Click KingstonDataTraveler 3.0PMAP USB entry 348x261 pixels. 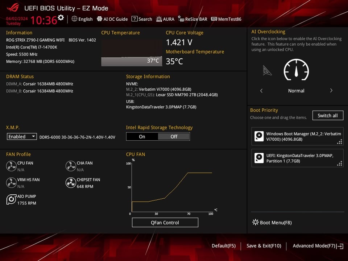[x=161, y=107]
